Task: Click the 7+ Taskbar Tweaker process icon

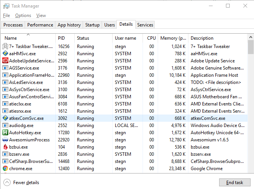Action: tap(5, 46)
